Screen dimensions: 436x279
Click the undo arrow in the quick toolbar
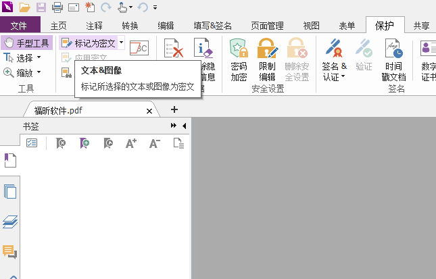[143, 7]
